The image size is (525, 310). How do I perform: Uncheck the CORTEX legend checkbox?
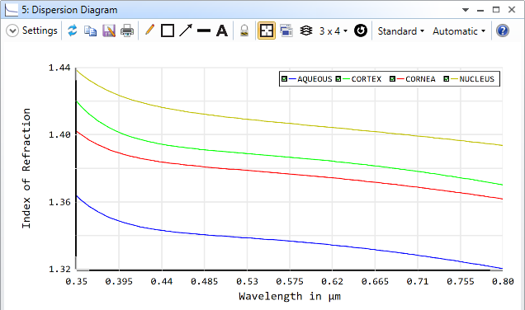(x=338, y=79)
